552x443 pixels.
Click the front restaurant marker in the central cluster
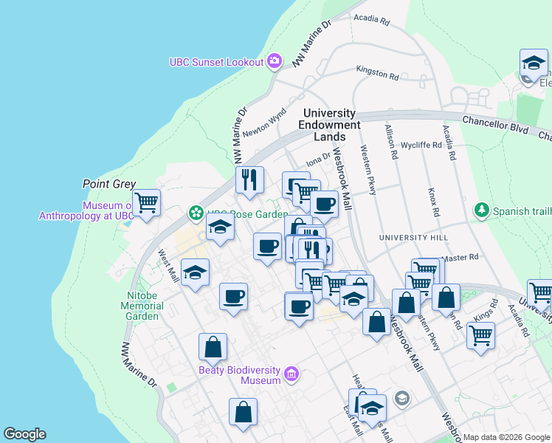pyautogui.click(x=313, y=253)
